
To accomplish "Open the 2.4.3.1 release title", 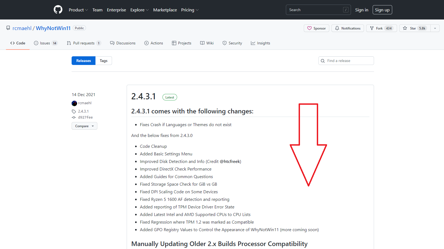I will [143, 96].
